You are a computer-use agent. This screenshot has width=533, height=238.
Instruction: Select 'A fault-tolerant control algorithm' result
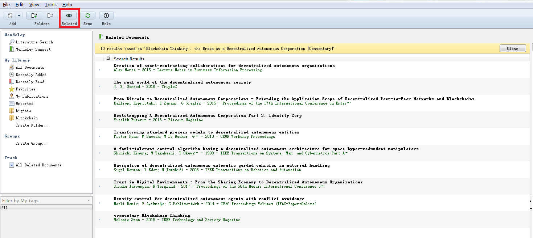pyautogui.click(x=266, y=149)
